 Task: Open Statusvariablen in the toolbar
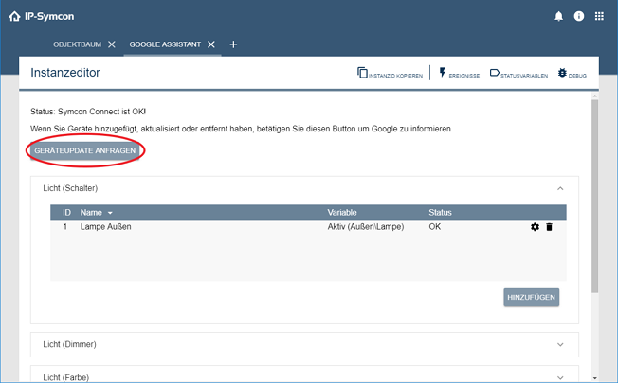tap(494, 73)
